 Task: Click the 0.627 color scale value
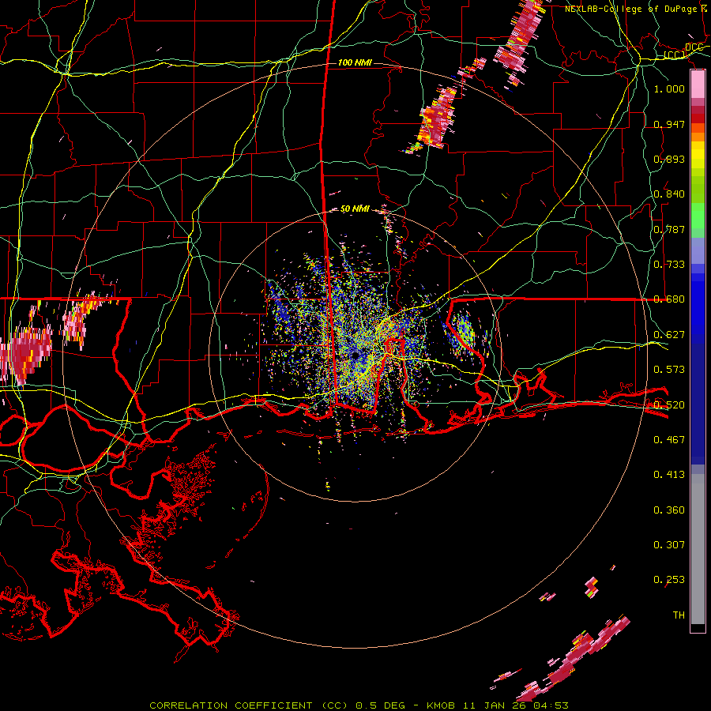[x=669, y=335]
